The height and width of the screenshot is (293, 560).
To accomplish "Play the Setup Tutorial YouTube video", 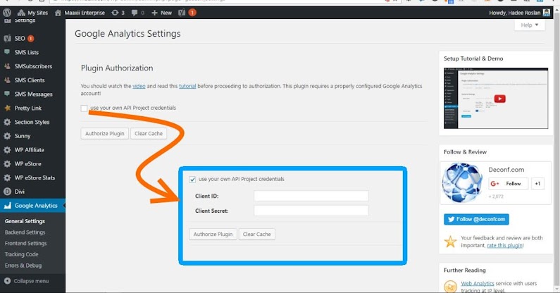I will tap(499, 99).
